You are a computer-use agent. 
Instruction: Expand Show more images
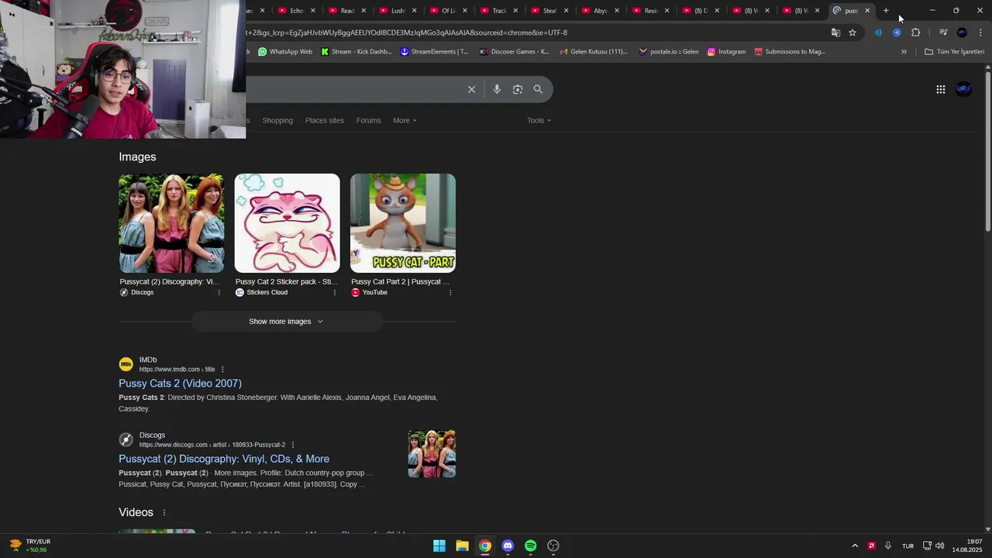coord(287,322)
